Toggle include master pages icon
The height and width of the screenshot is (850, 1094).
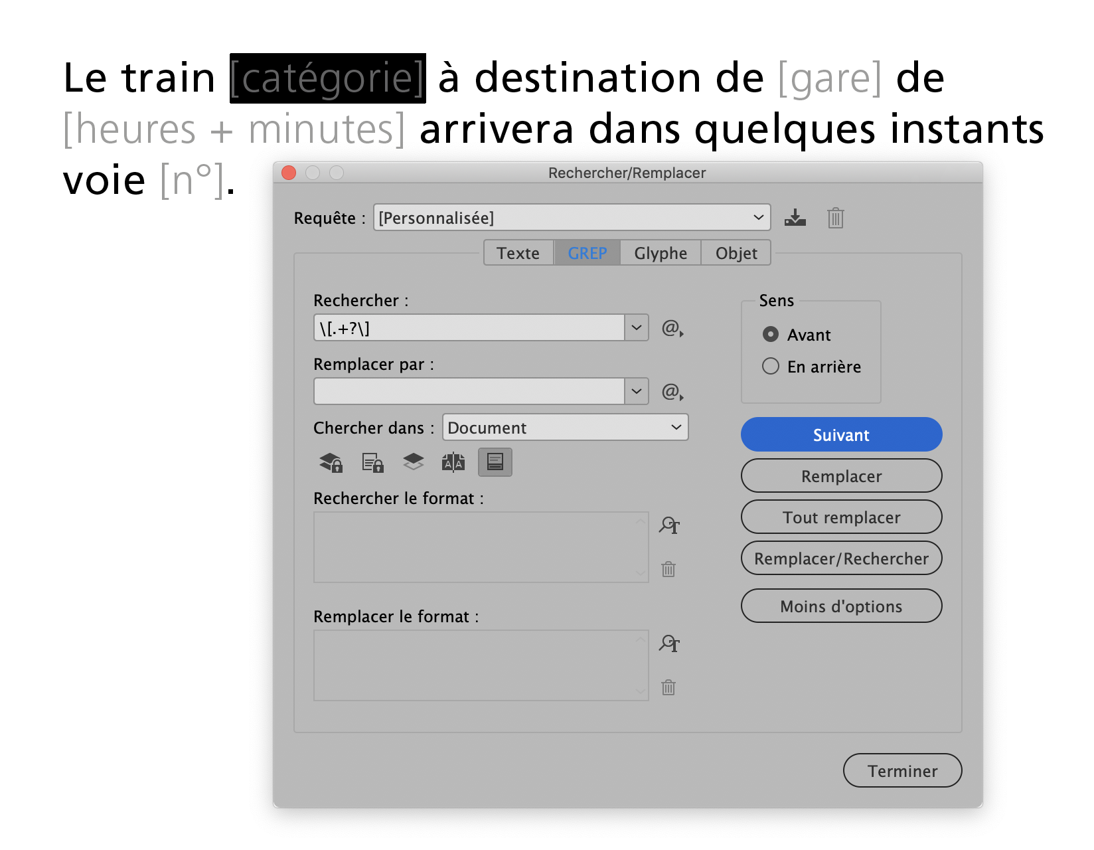point(453,462)
